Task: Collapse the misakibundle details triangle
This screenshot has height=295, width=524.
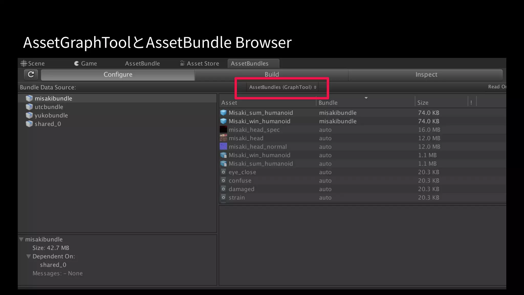Action: [21, 239]
